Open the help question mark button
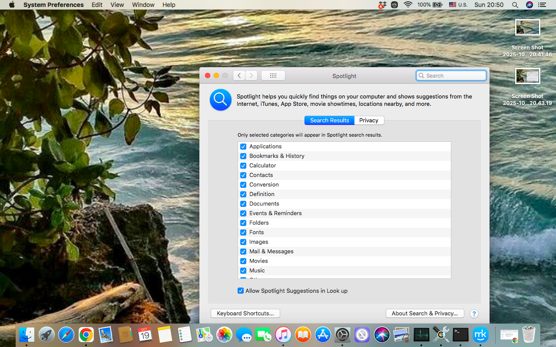 tap(474, 314)
